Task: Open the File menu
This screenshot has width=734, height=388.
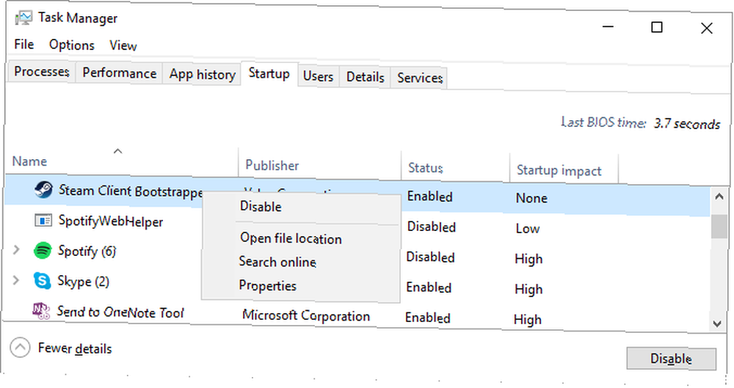Action: tap(24, 44)
